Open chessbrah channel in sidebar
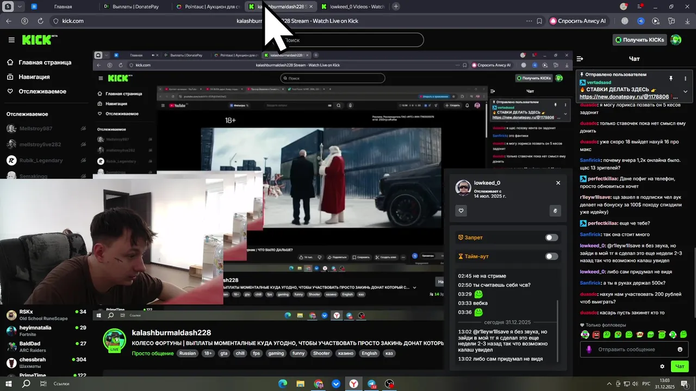The width and height of the screenshot is (696, 391). (x=46, y=363)
